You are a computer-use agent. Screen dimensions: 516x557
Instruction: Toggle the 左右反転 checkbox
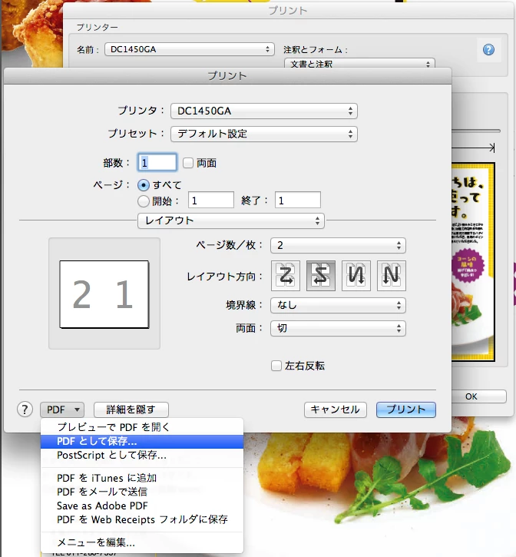(x=276, y=366)
